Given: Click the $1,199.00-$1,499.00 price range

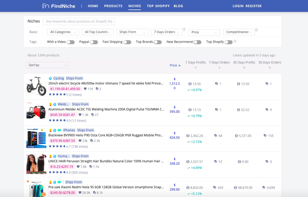Looking at the screenshot, I should 65,89.
